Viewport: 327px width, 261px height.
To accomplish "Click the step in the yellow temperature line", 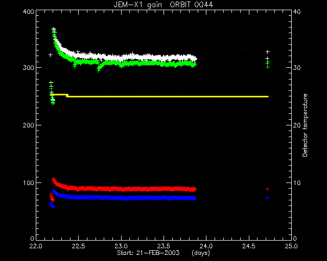I will [67, 95].
